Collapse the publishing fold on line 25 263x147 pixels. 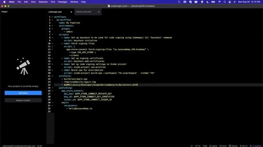(52, 88)
